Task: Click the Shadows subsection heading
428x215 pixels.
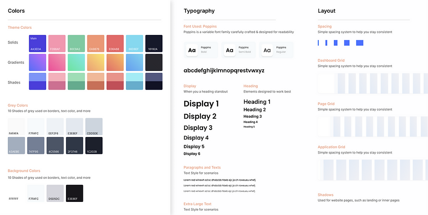Action: 326,195
